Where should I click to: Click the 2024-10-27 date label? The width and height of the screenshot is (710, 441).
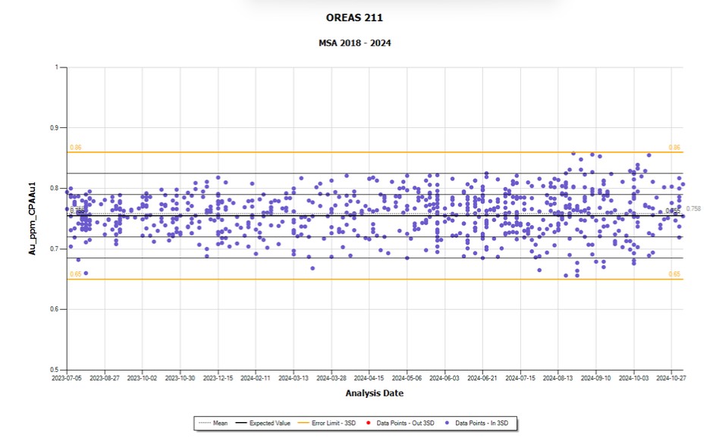tap(671, 378)
